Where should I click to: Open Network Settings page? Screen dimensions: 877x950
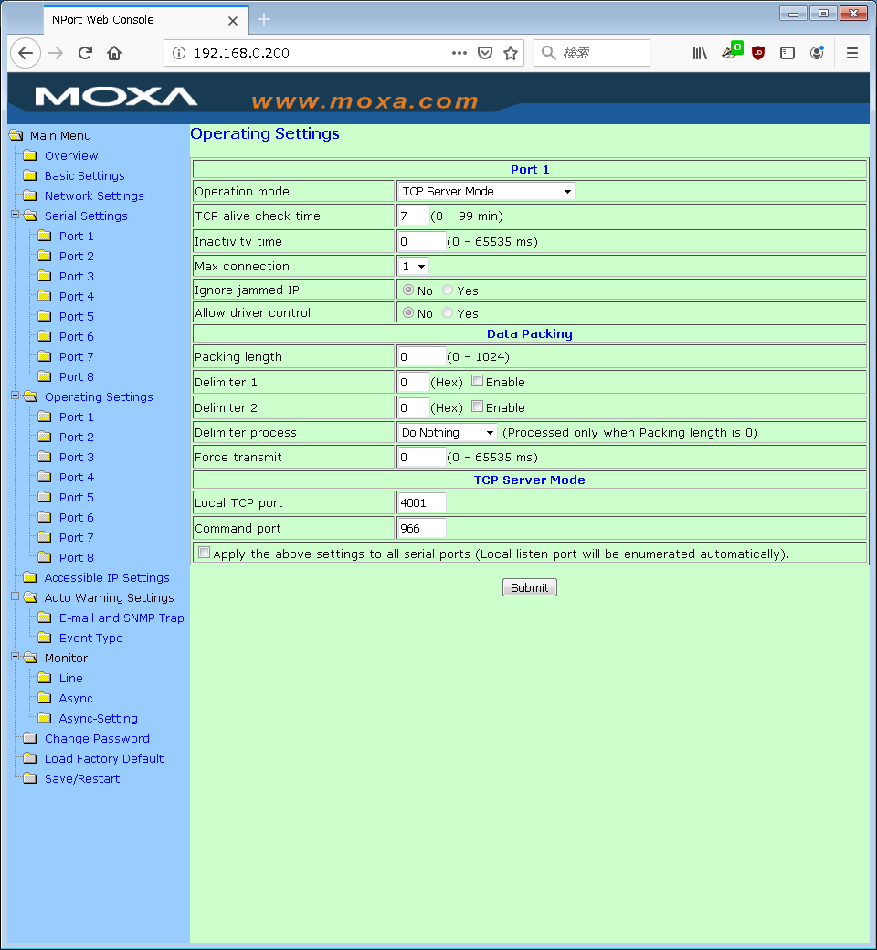point(94,195)
